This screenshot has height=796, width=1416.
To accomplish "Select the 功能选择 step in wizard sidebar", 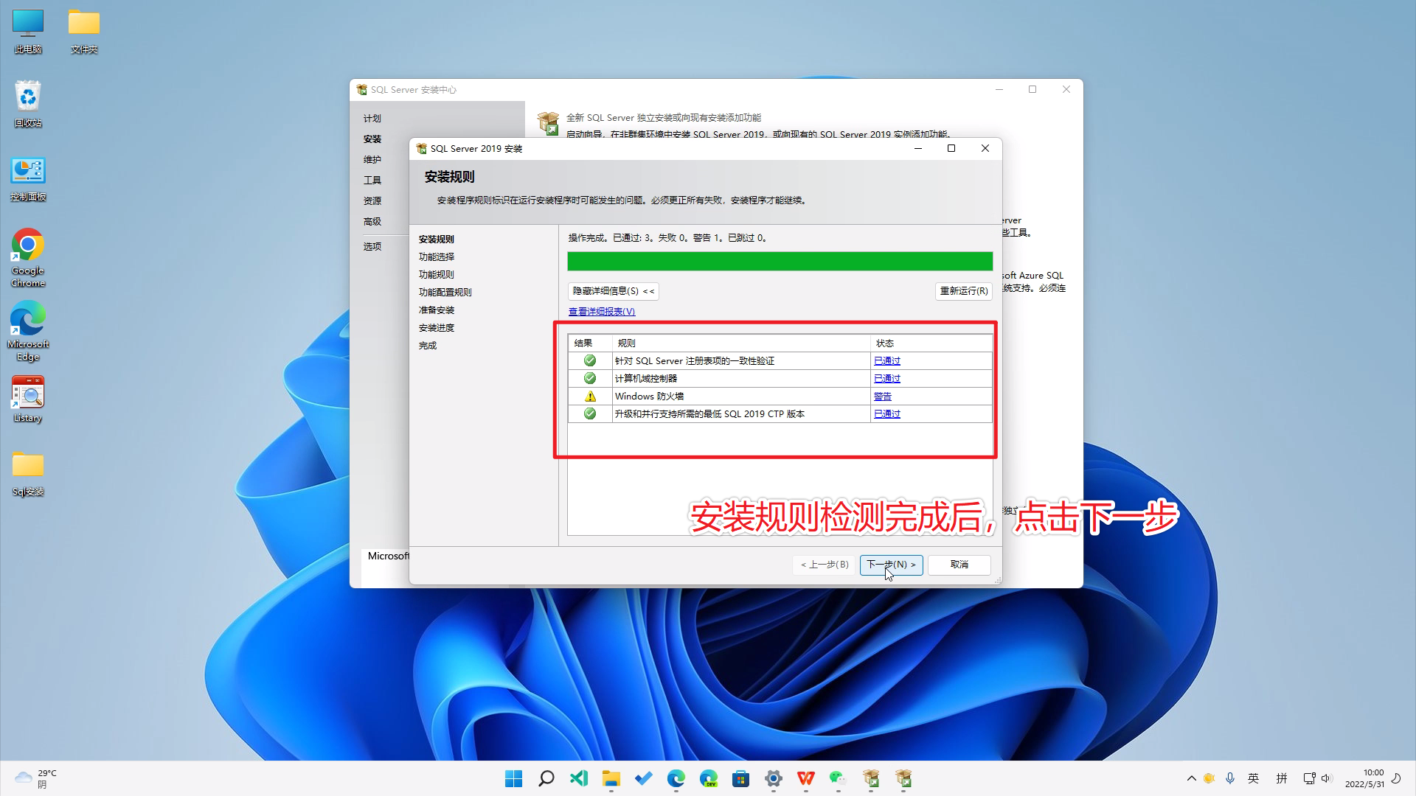I will pos(436,256).
